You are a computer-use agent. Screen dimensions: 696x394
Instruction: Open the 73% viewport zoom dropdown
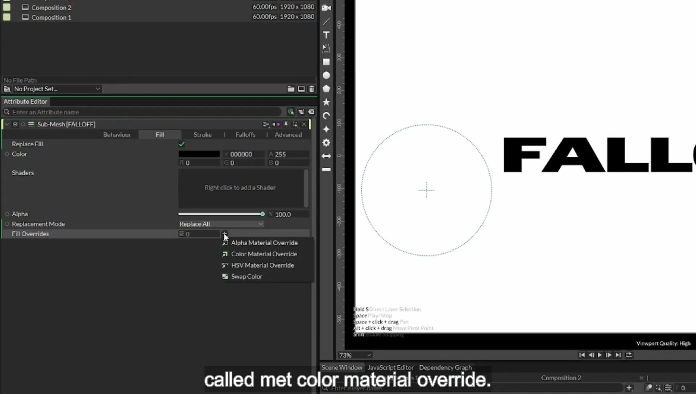click(x=355, y=355)
